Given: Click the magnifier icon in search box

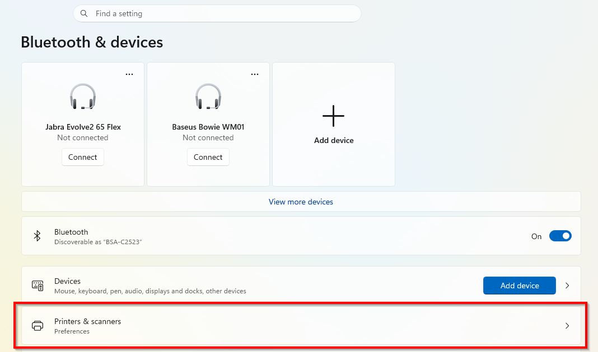Looking at the screenshot, I should (x=84, y=13).
